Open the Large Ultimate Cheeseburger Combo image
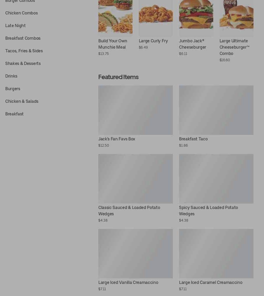The image size is (264, 296). click(x=236, y=17)
